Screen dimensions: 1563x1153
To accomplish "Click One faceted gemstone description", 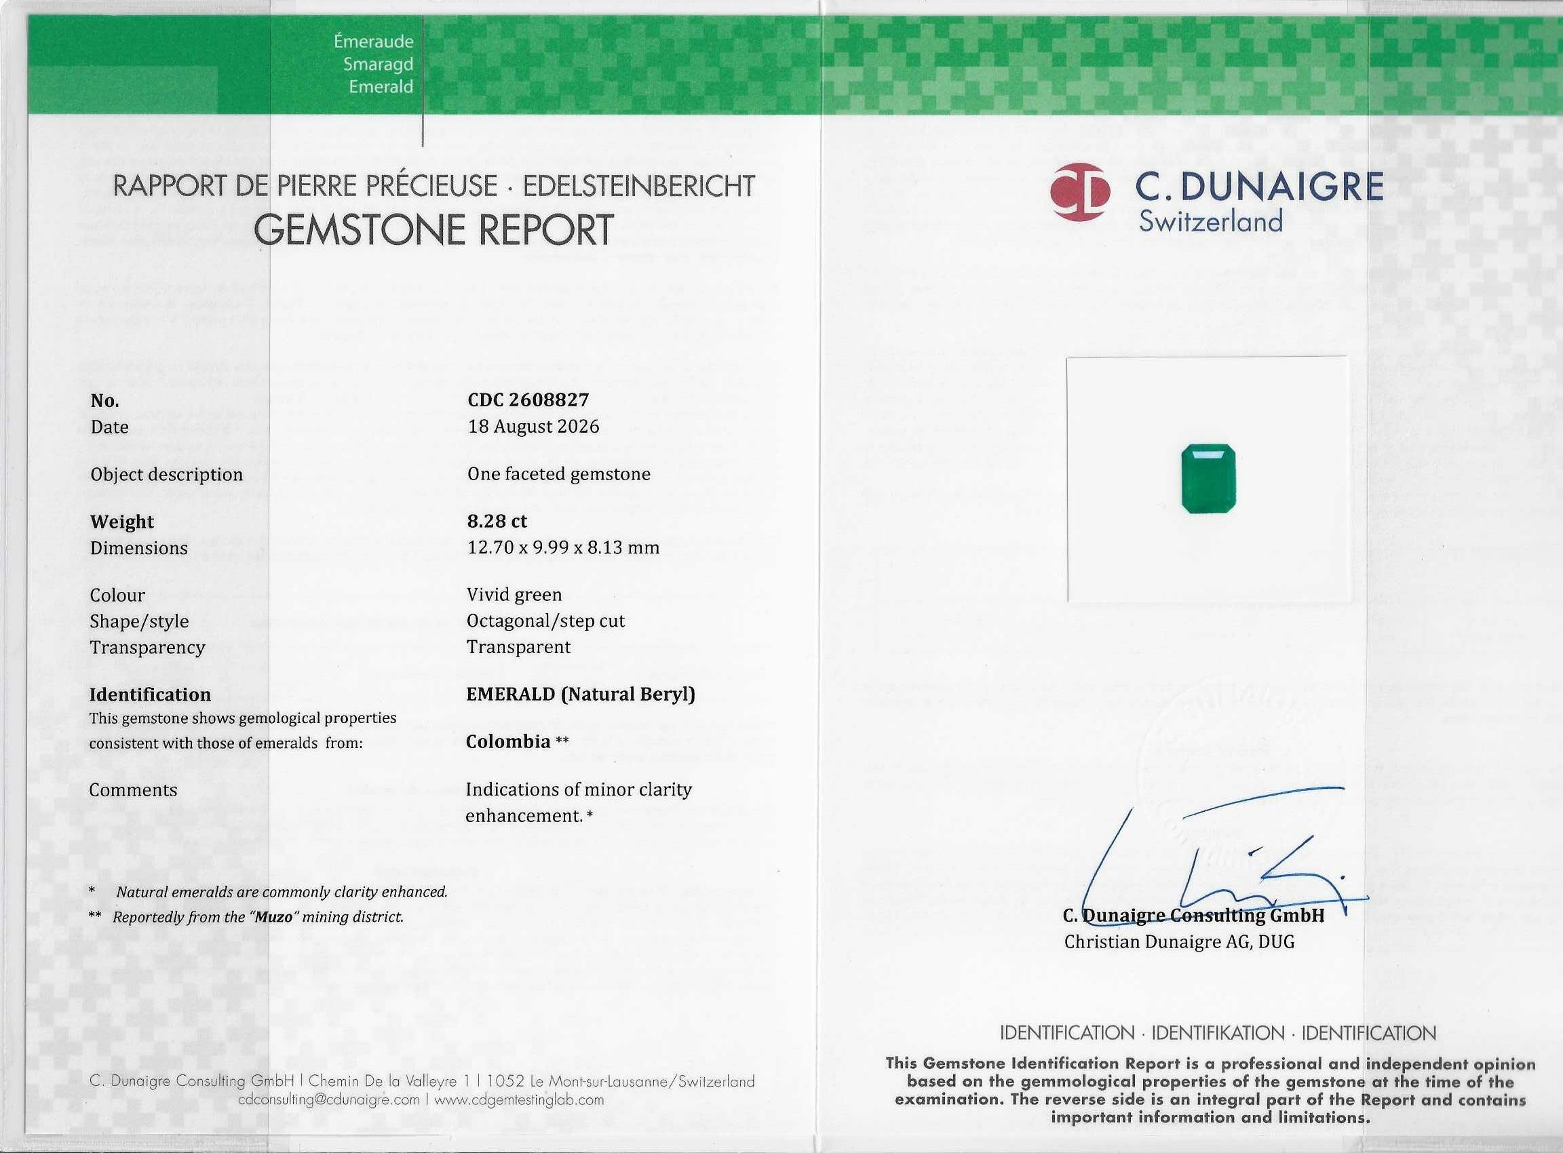I will coord(559,474).
